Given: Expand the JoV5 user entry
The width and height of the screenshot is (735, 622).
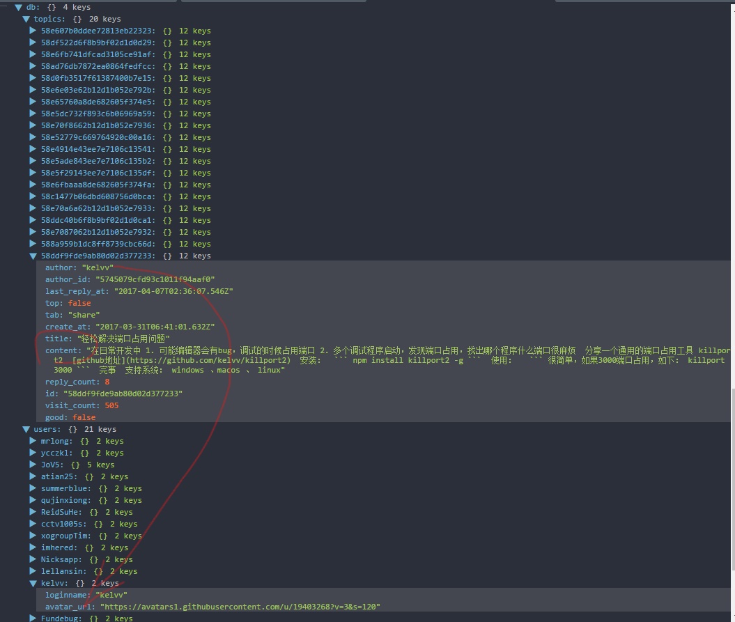Looking at the screenshot, I should 33,465.
